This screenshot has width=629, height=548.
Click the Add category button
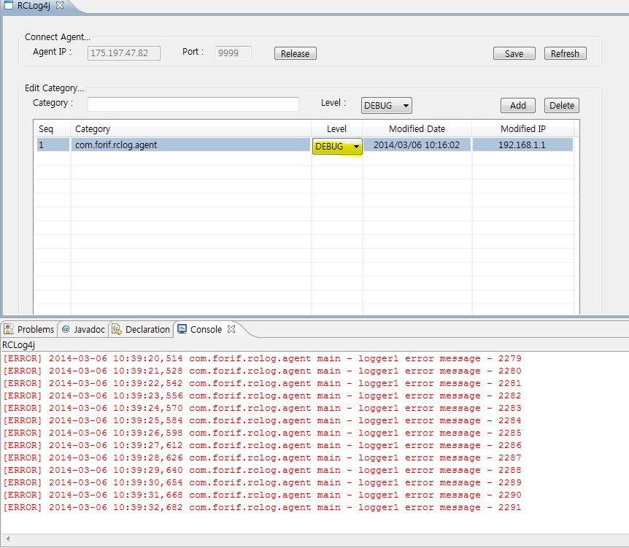pyautogui.click(x=518, y=106)
